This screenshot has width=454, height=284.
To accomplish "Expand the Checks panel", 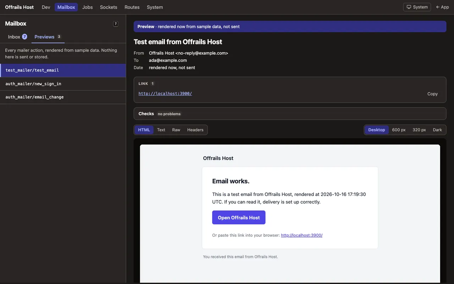I will click(x=290, y=114).
